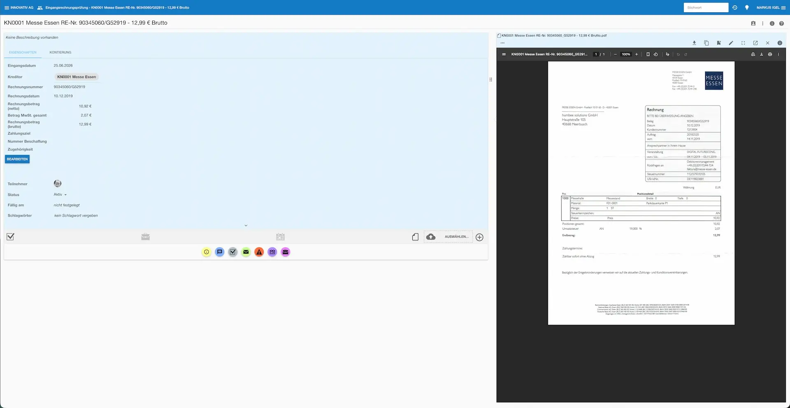Screen dimensions: 790x408
Task: Click the yellow info circle button
Action: tap(207, 252)
